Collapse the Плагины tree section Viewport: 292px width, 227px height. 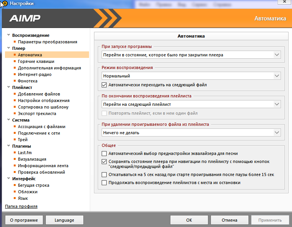click(x=8, y=146)
